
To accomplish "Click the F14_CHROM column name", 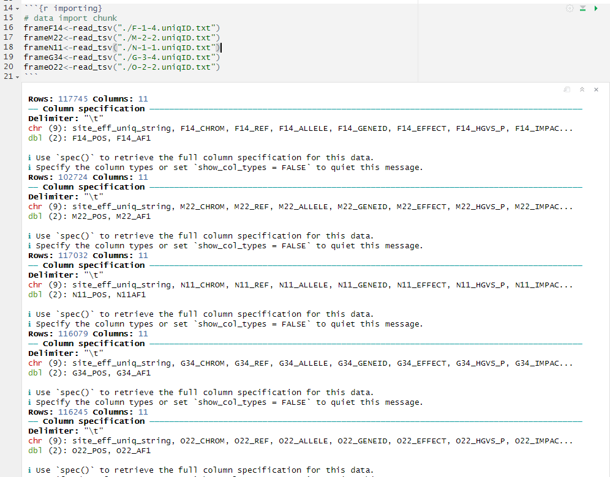I will pyautogui.click(x=202, y=128).
